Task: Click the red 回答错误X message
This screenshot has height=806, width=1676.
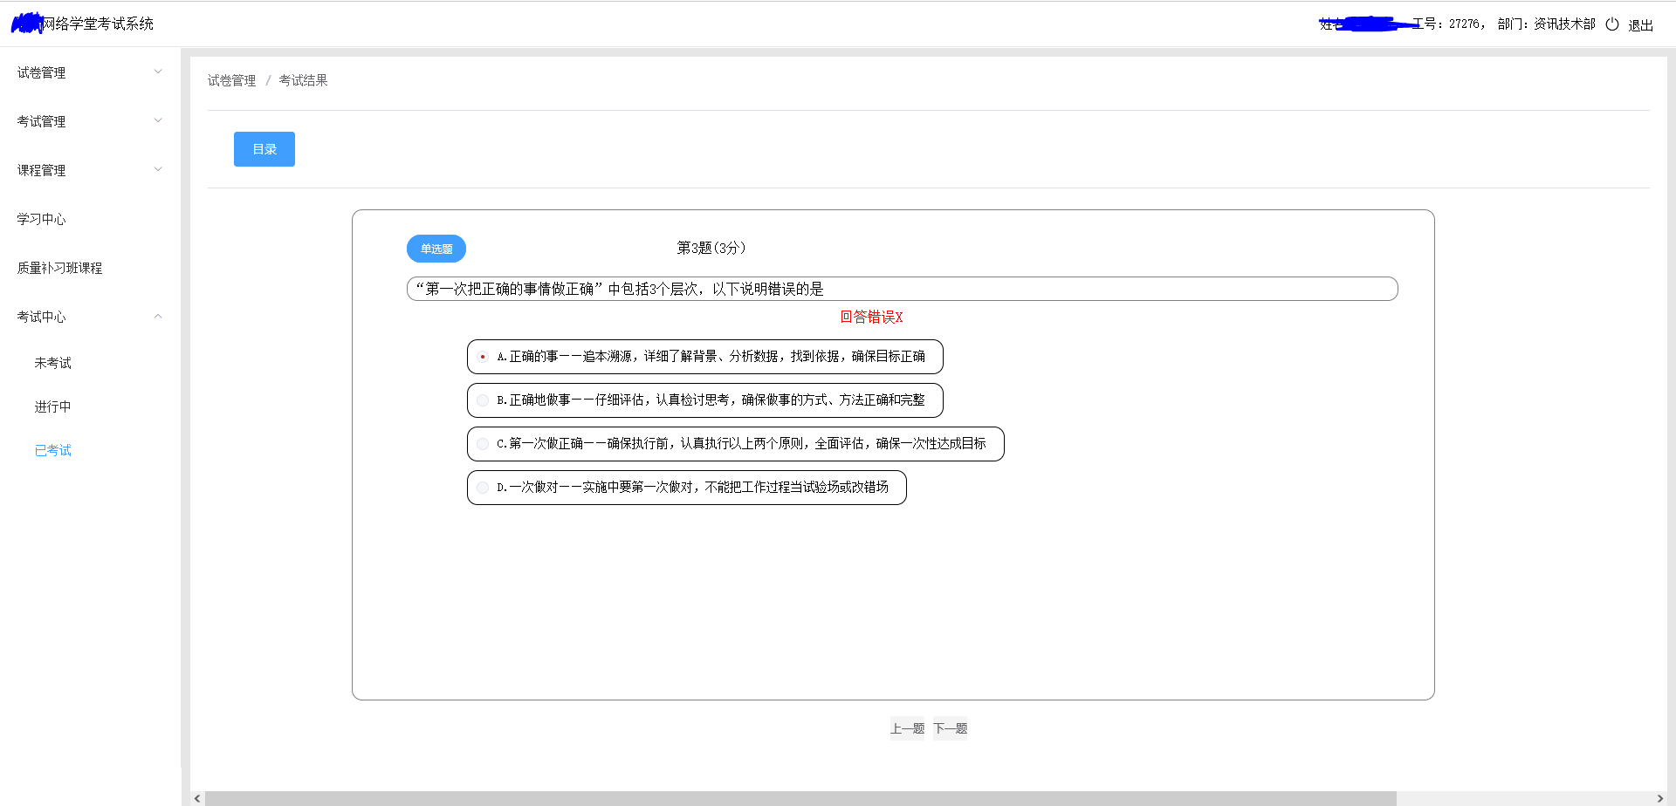Action: point(871,317)
